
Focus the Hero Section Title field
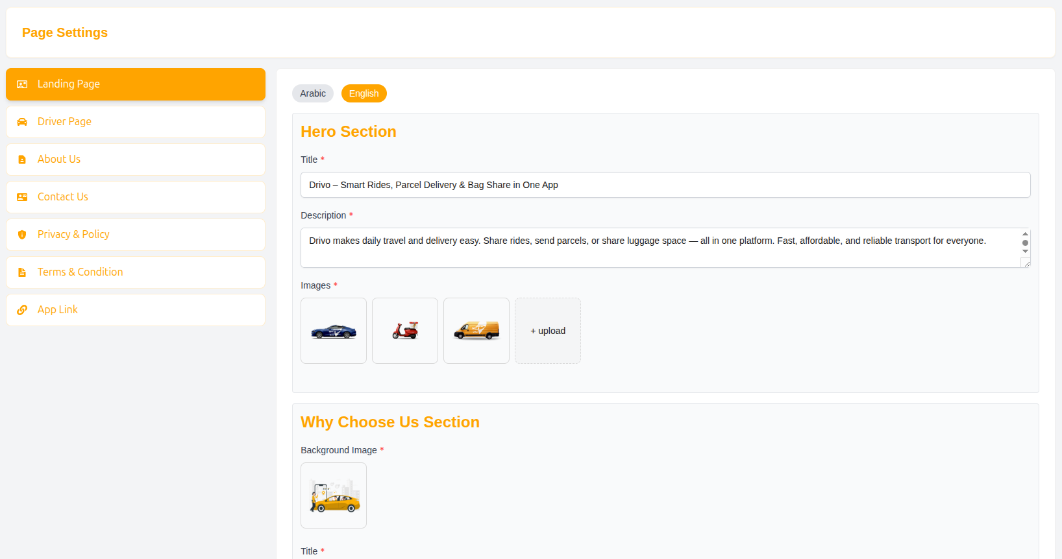point(665,185)
